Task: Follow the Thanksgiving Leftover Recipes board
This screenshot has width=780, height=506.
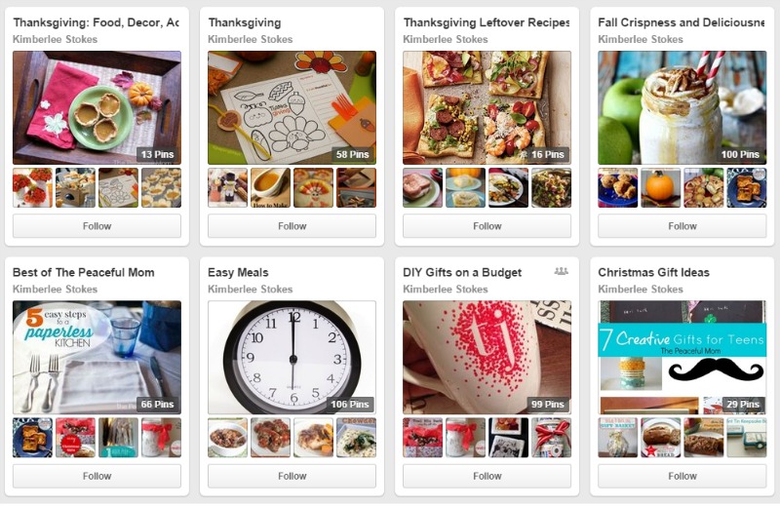Action: point(487,226)
